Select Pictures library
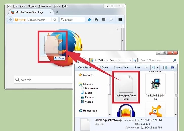This screenshot has width=184, height=131. point(88,97)
